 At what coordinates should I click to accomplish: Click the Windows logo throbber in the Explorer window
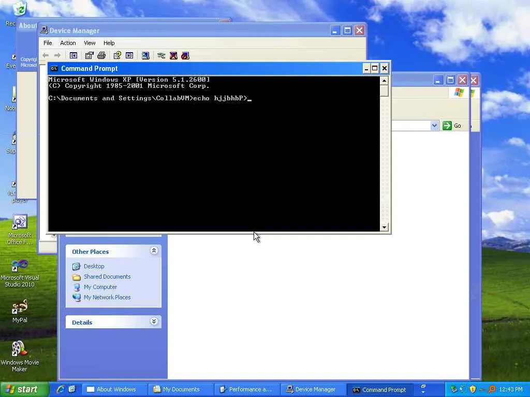(x=459, y=92)
